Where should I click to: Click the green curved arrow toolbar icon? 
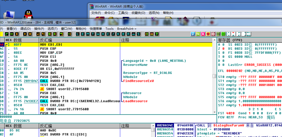tap(7, 34)
